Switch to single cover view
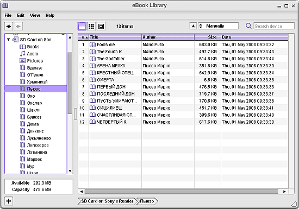Image resolution: width=299 pixels, height=209 pixels. 101,26
